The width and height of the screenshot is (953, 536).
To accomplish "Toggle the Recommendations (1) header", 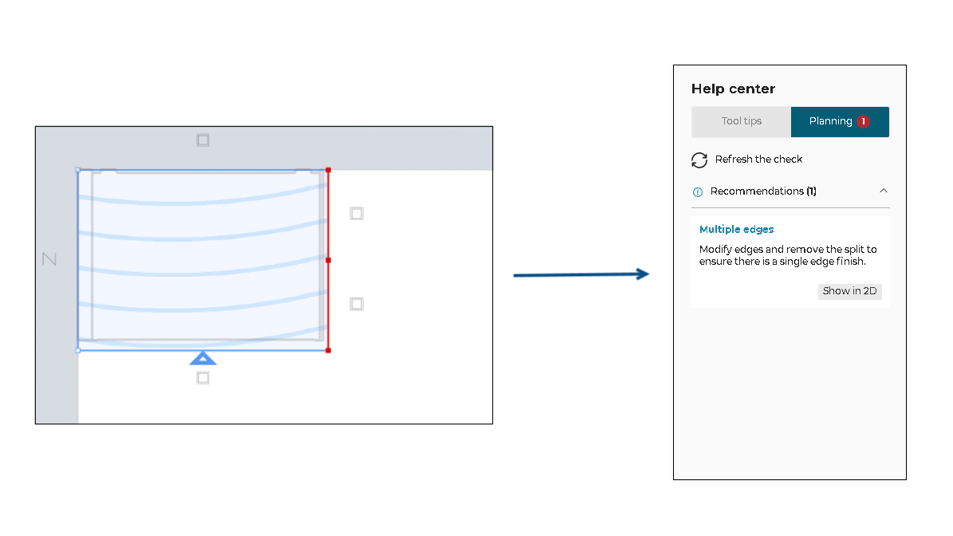I will point(763,191).
